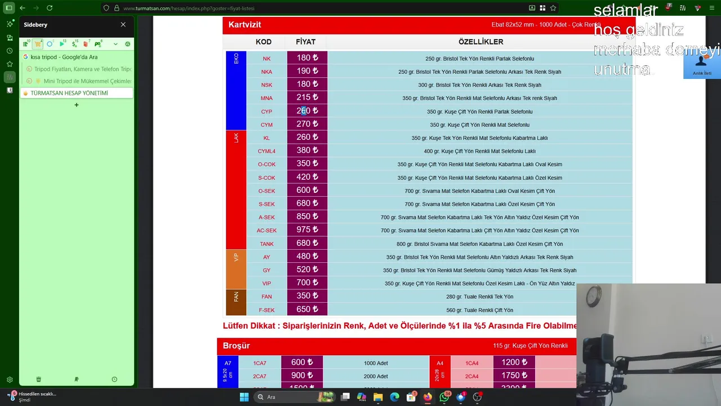Viewport: 721px width, 406px height.
Task: Select tab 'kısa tripod - Google'da Ara'
Action: click(x=77, y=57)
